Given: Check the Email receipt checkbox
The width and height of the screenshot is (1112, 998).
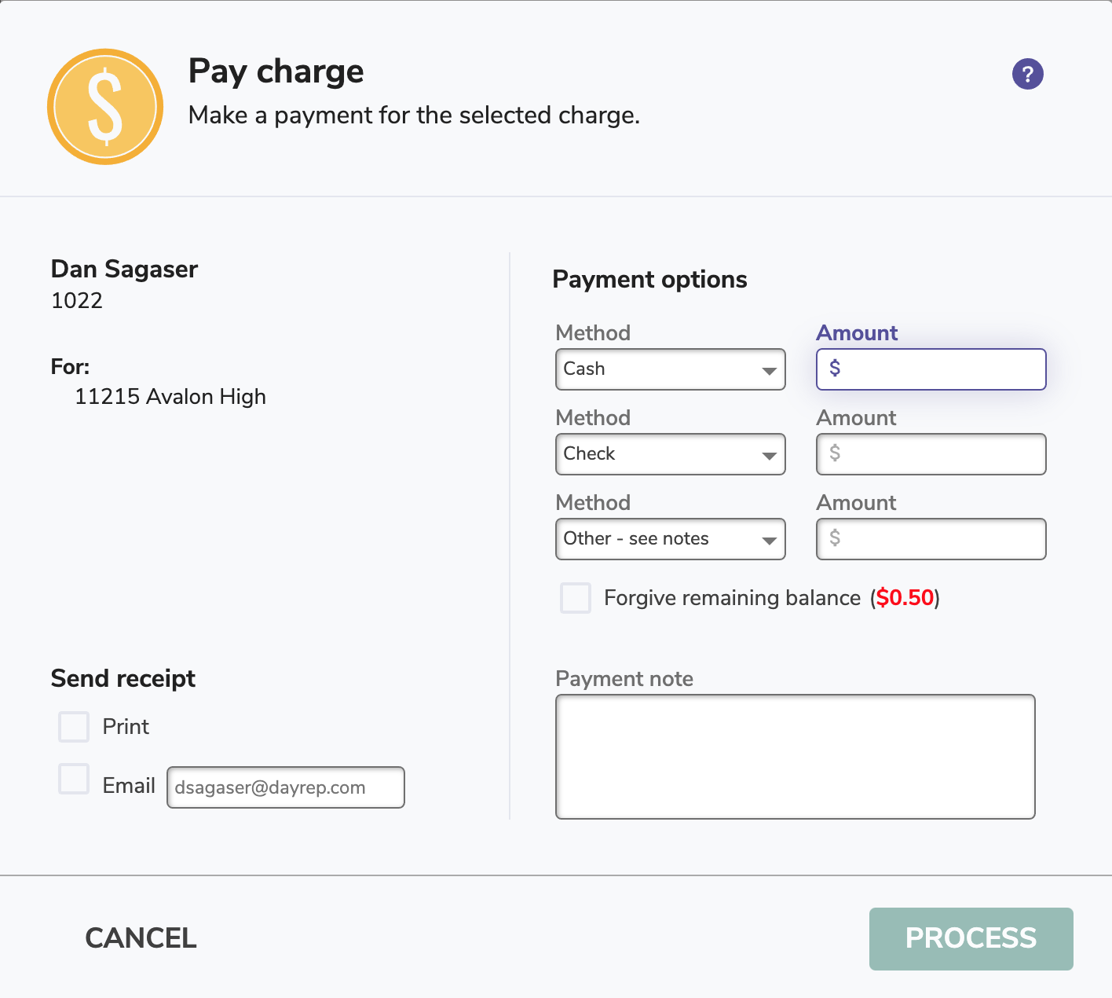Looking at the screenshot, I should pos(74,779).
